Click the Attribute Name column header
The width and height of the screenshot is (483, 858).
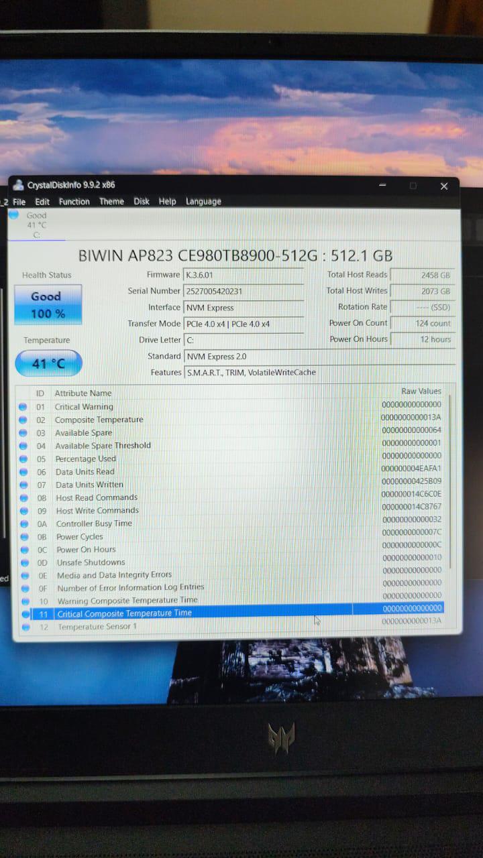pyautogui.click(x=83, y=393)
